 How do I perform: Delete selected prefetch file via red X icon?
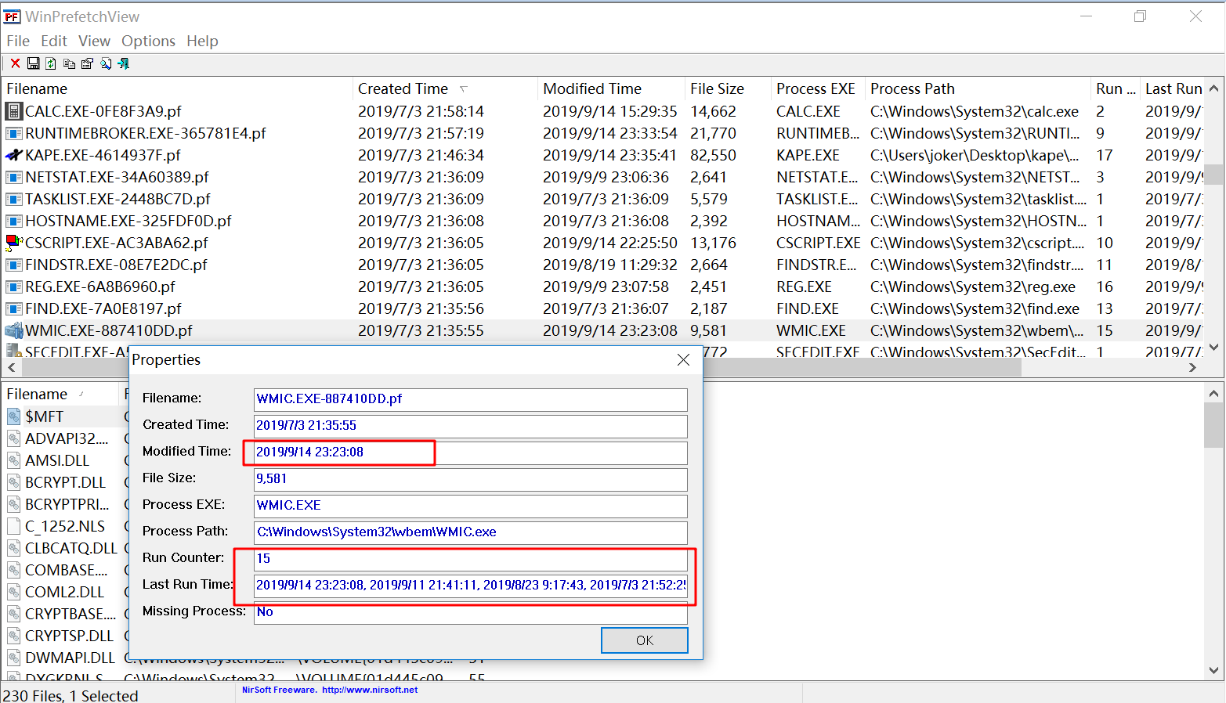(15, 63)
